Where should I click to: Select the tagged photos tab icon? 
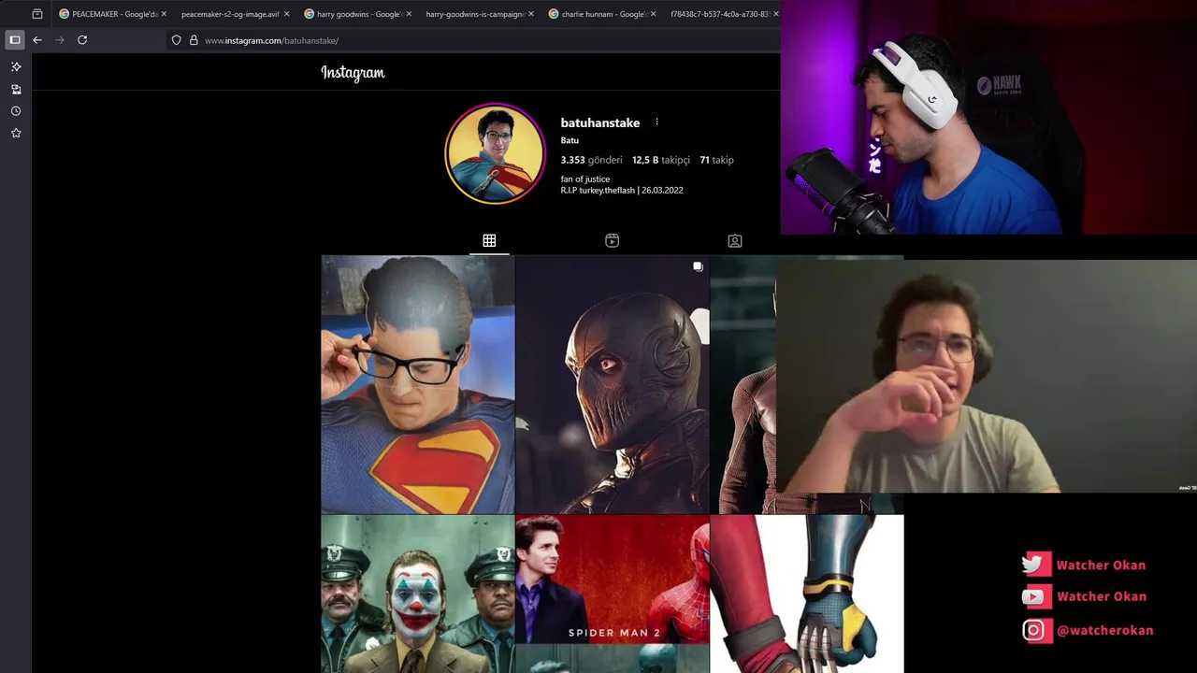click(735, 240)
